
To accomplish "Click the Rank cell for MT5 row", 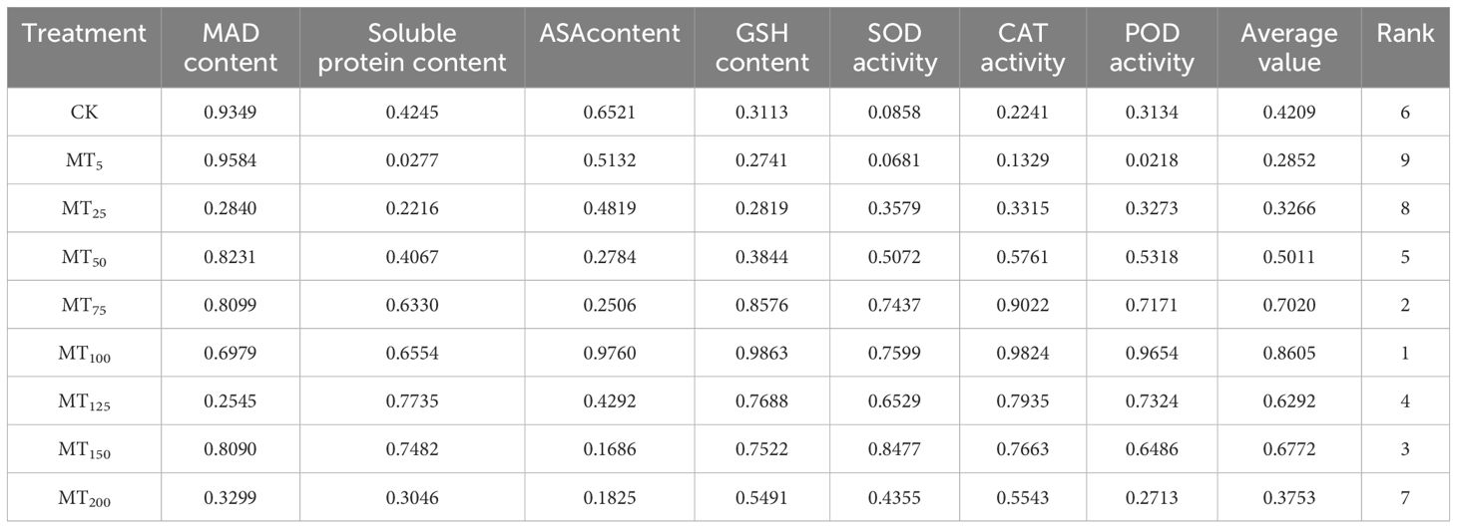I will click(1404, 160).
